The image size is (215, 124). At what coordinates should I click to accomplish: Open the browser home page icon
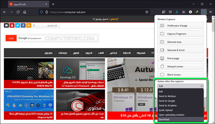25,12
